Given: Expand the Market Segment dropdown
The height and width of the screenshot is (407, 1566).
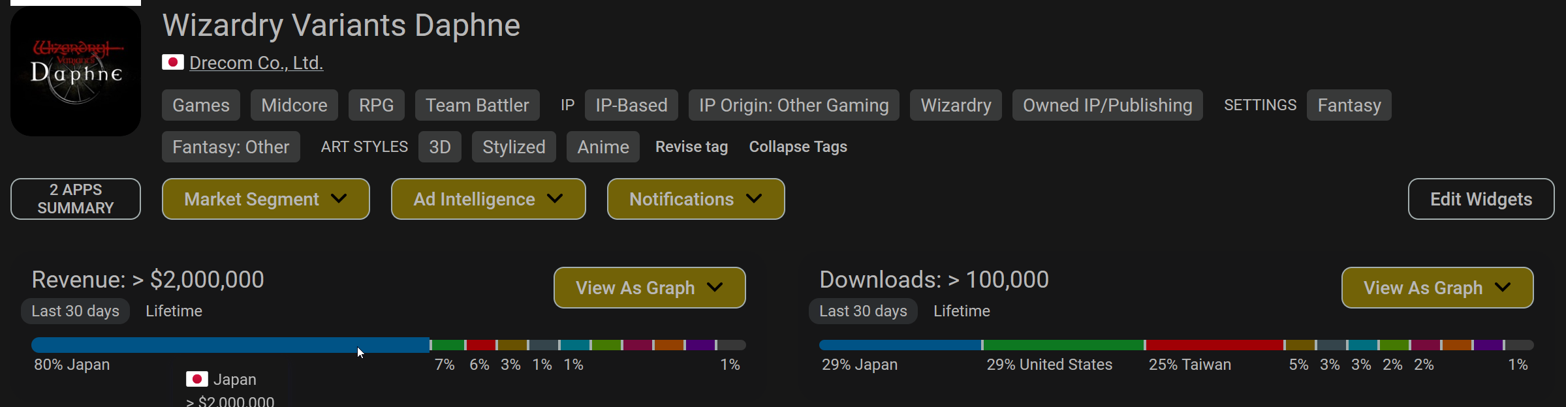Looking at the screenshot, I should point(266,199).
